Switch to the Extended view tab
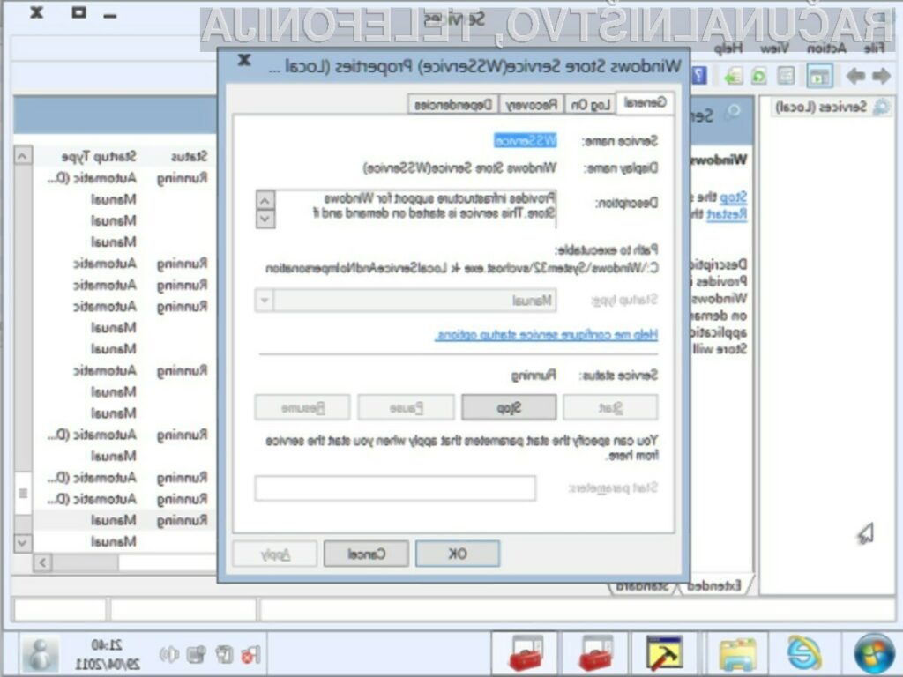 (714, 586)
